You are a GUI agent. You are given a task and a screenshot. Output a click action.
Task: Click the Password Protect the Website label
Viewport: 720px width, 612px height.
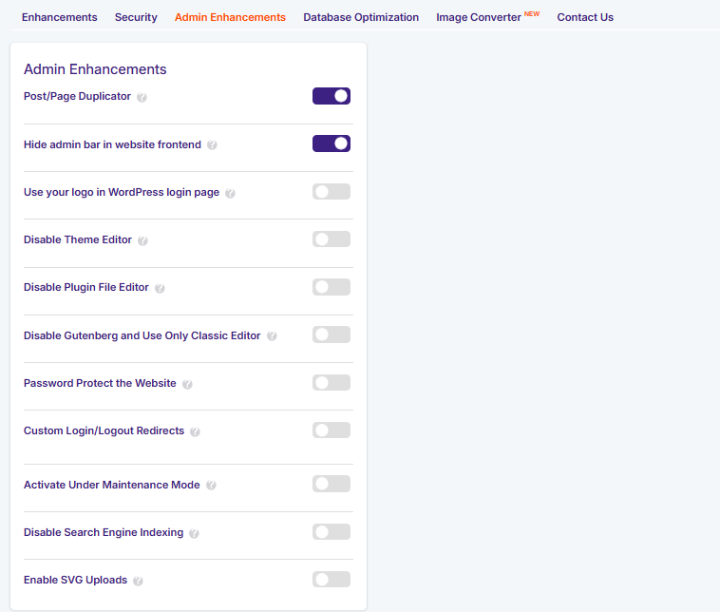click(100, 383)
